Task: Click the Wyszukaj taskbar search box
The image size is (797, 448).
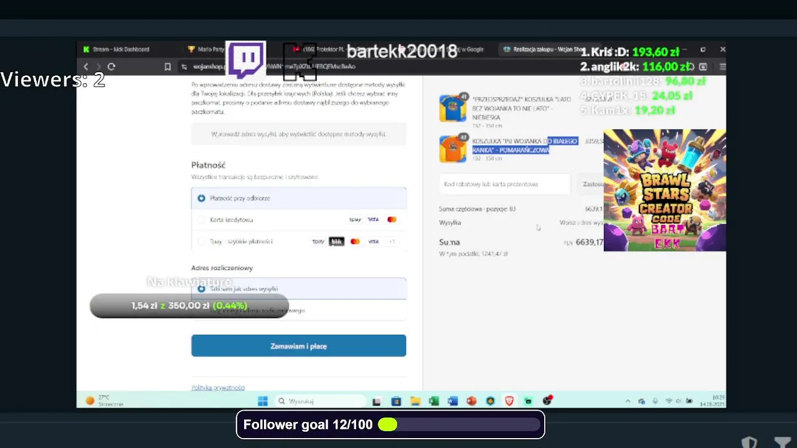Action: 320,401
